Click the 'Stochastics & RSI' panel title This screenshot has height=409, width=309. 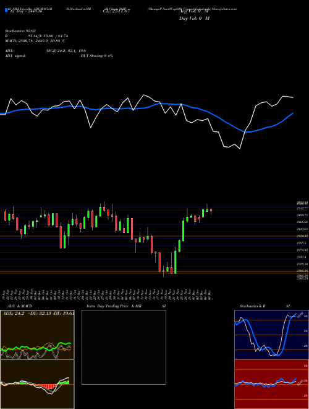pyautogui.click(x=265, y=306)
